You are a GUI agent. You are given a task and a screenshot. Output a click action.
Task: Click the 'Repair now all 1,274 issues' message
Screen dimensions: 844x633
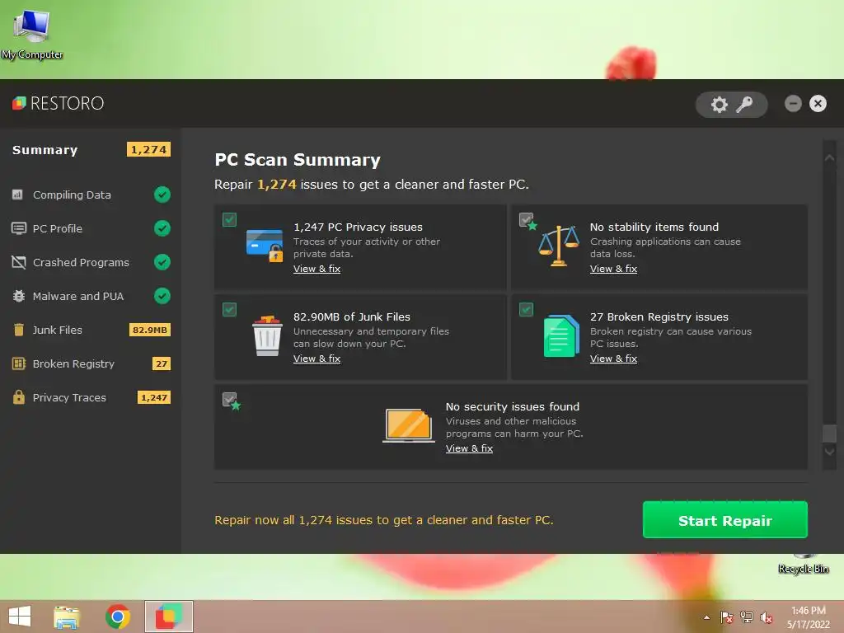tap(384, 520)
